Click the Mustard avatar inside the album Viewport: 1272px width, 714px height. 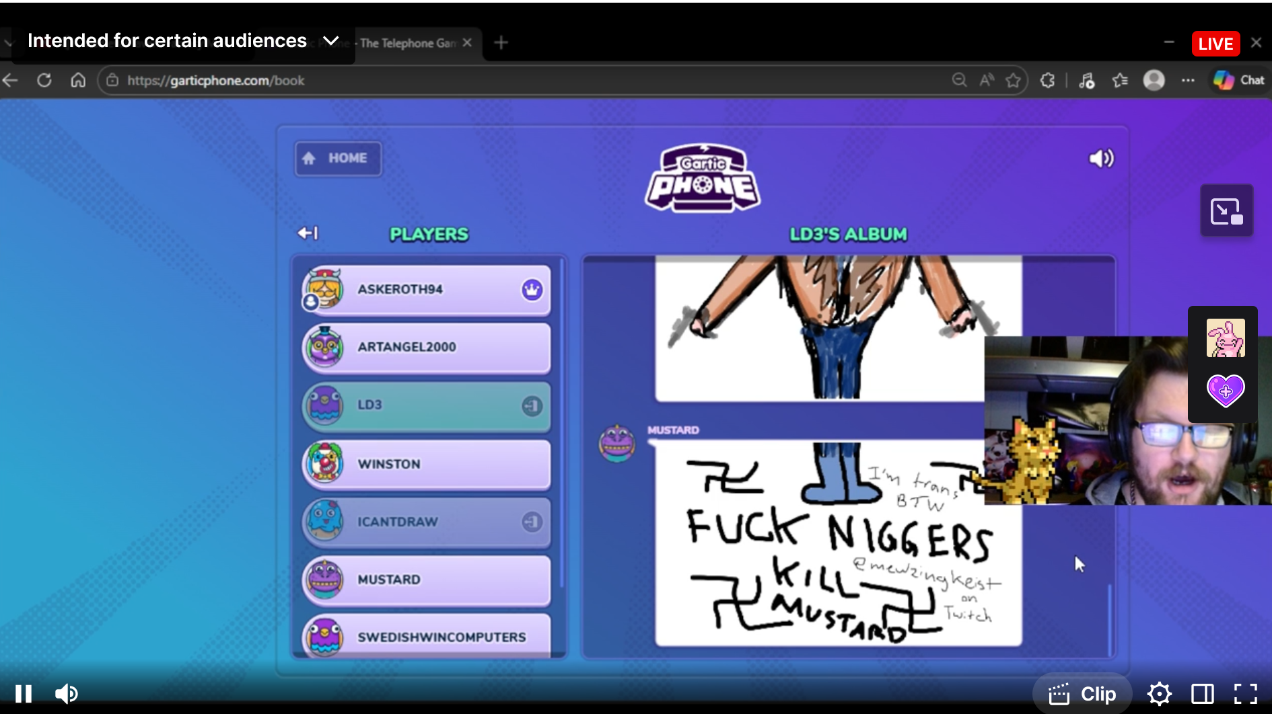(x=617, y=443)
